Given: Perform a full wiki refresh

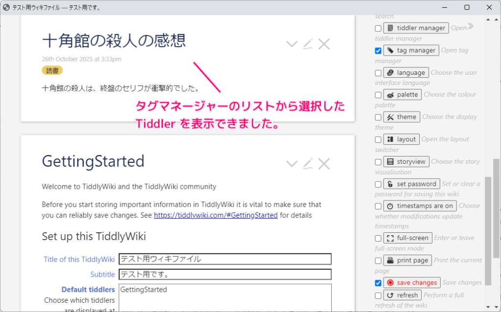Looking at the screenshot, I should (402, 294).
